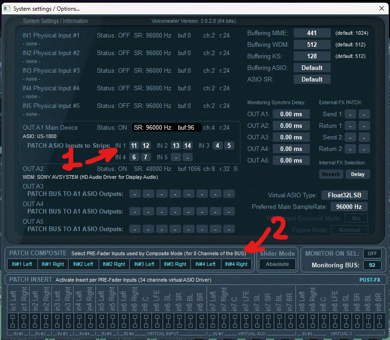Viewport: 390px width, 340px height.
Task: Select IN#4 Right composite input
Action: click(236, 264)
